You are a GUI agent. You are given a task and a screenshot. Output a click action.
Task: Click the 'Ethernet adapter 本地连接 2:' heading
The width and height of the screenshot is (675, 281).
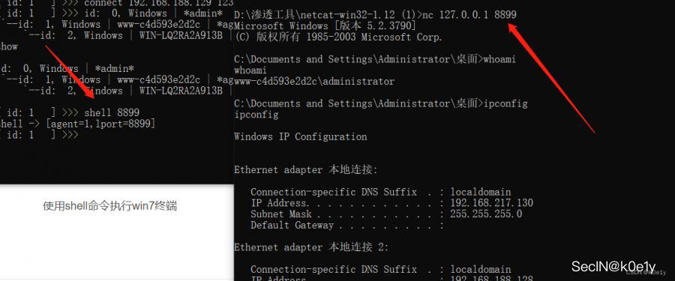[311, 247]
